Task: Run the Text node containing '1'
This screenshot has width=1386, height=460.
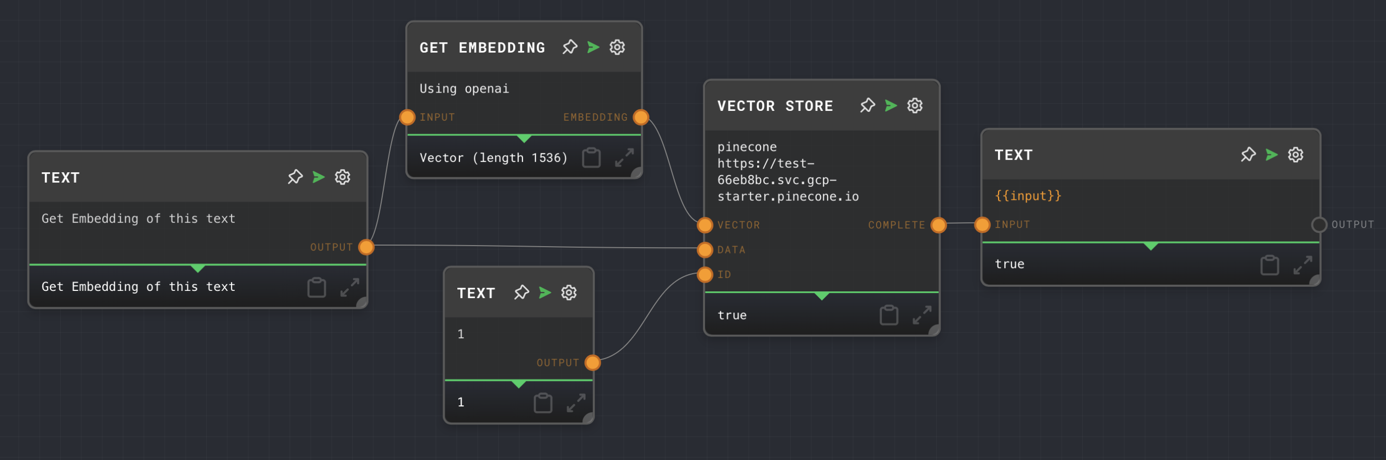Action: tap(545, 292)
